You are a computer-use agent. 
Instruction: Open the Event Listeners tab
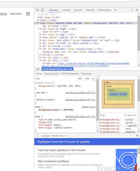coord(52,74)
